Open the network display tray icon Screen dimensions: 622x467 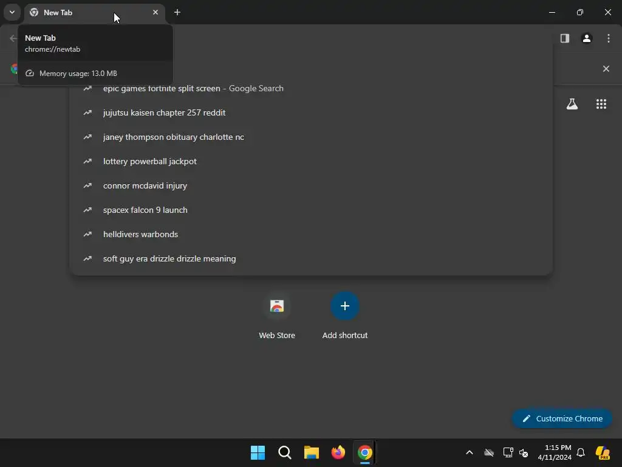pos(508,452)
